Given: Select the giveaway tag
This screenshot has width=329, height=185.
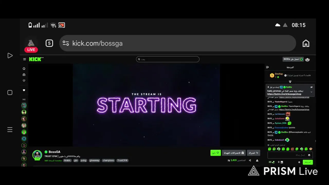Looking at the screenshot, I should coord(94,160).
